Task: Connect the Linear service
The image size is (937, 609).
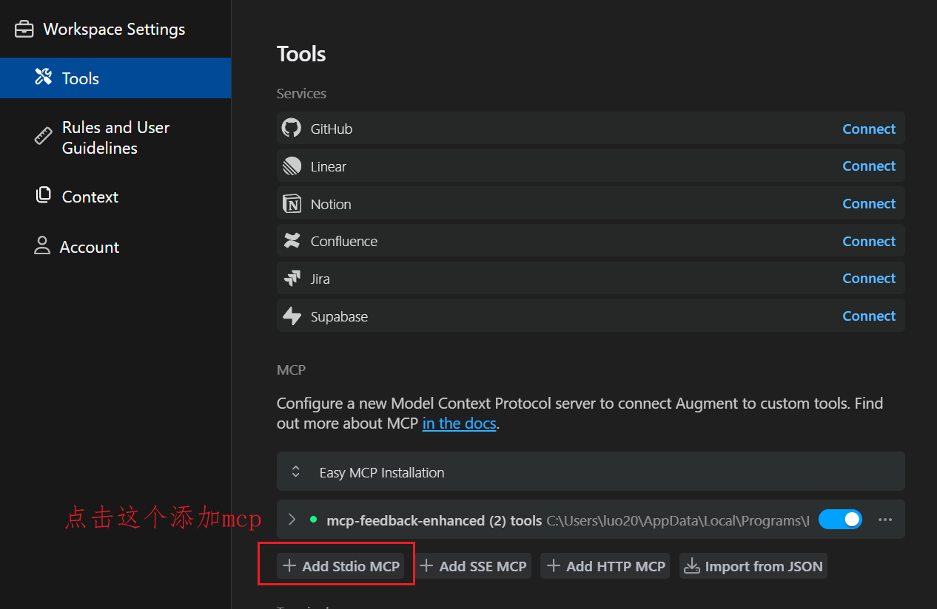Action: point(869,166)
